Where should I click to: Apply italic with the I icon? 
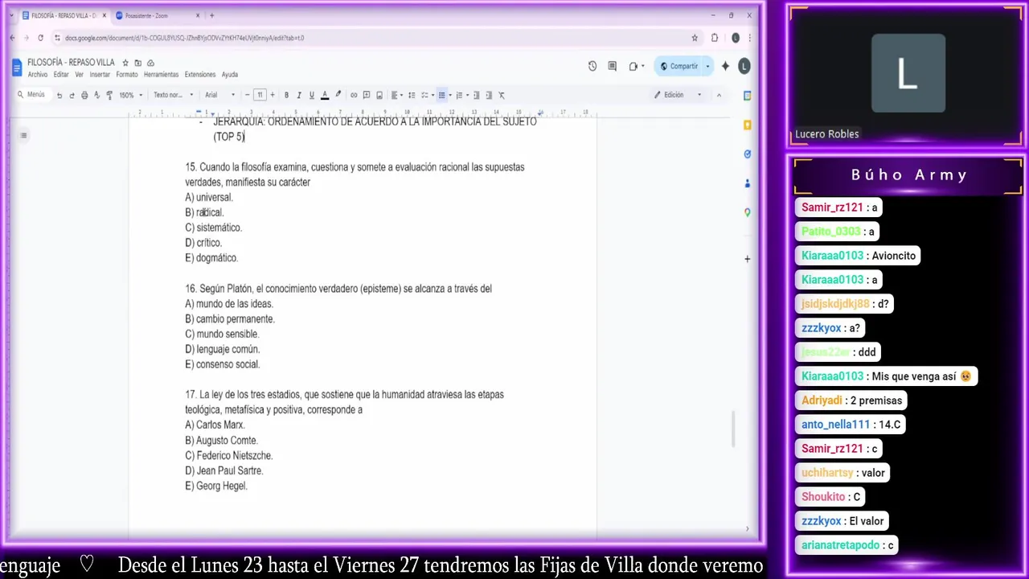tap(299, 95)
